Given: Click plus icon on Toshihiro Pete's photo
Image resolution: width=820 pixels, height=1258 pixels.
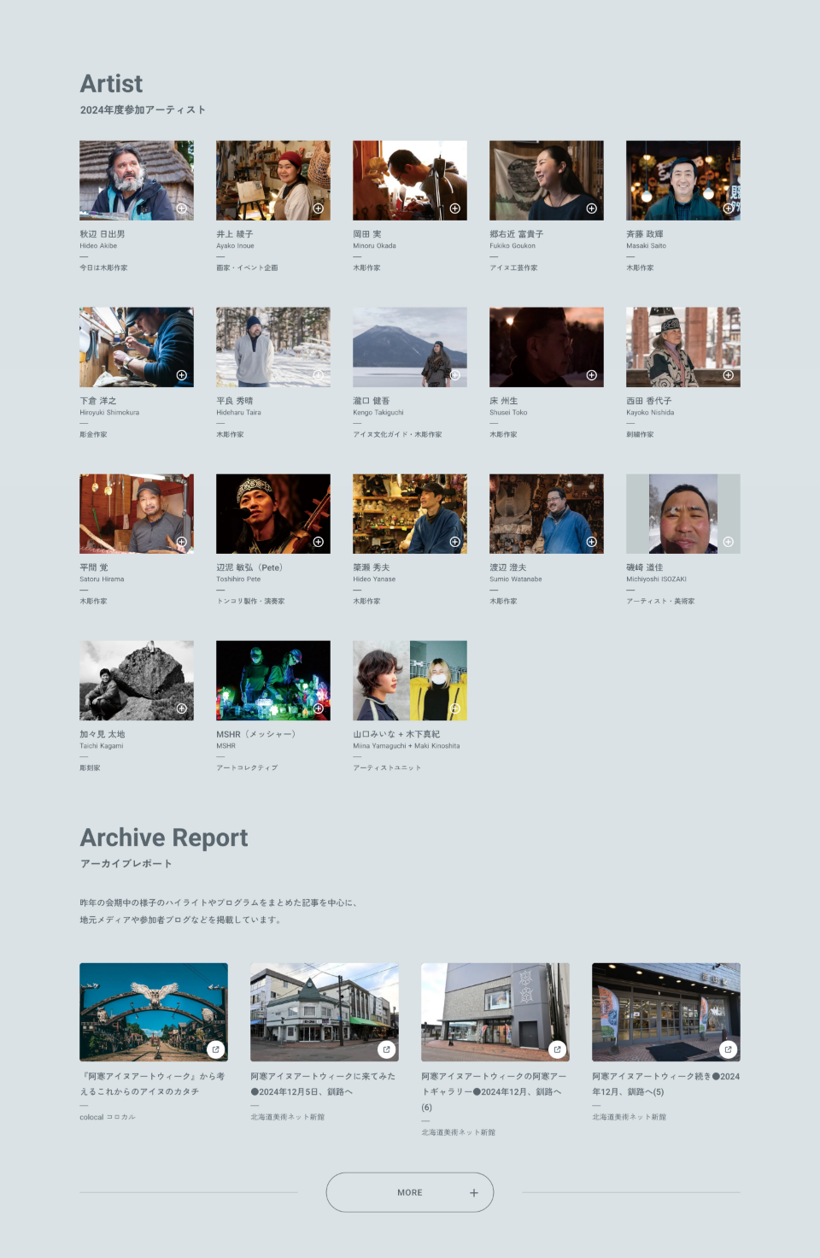Looking at the screenshot, I should (319, 542).
